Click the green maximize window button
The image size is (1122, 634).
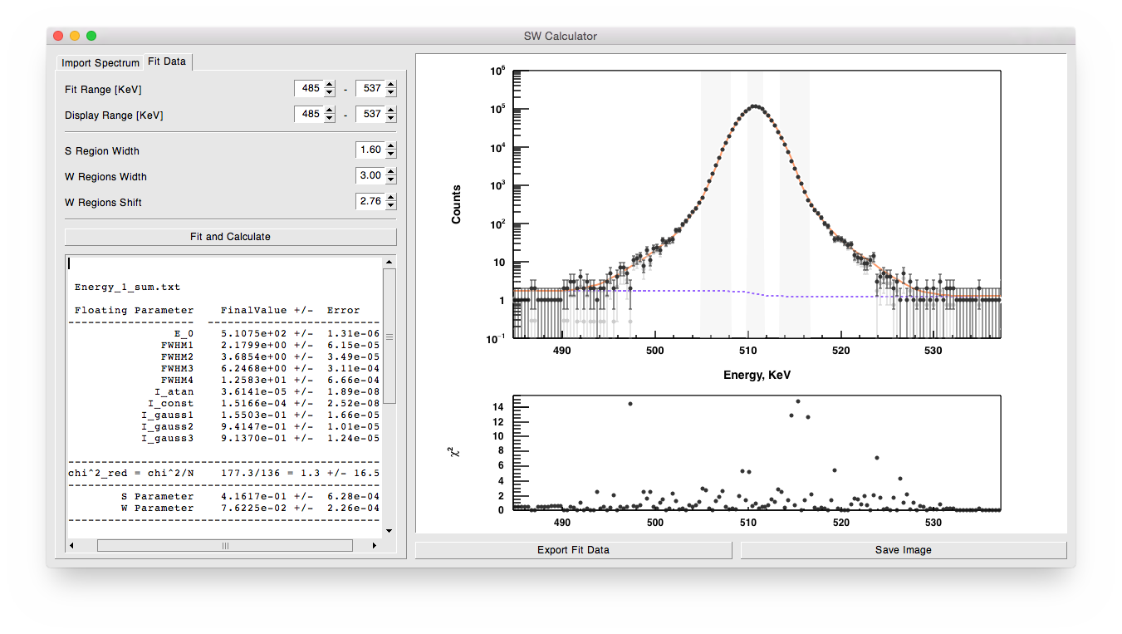(91, 36)
